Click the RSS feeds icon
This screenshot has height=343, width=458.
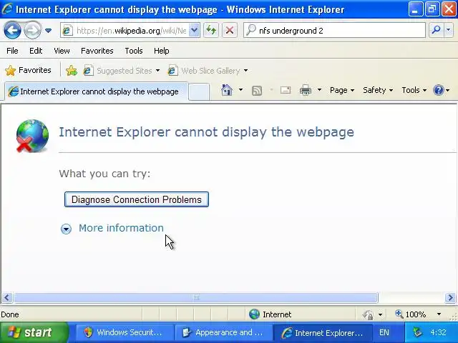(x=257, y=91)
